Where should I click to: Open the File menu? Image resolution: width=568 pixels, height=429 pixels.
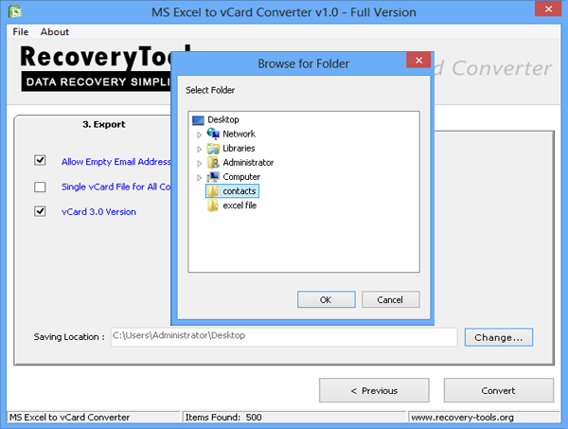[20, 32]
